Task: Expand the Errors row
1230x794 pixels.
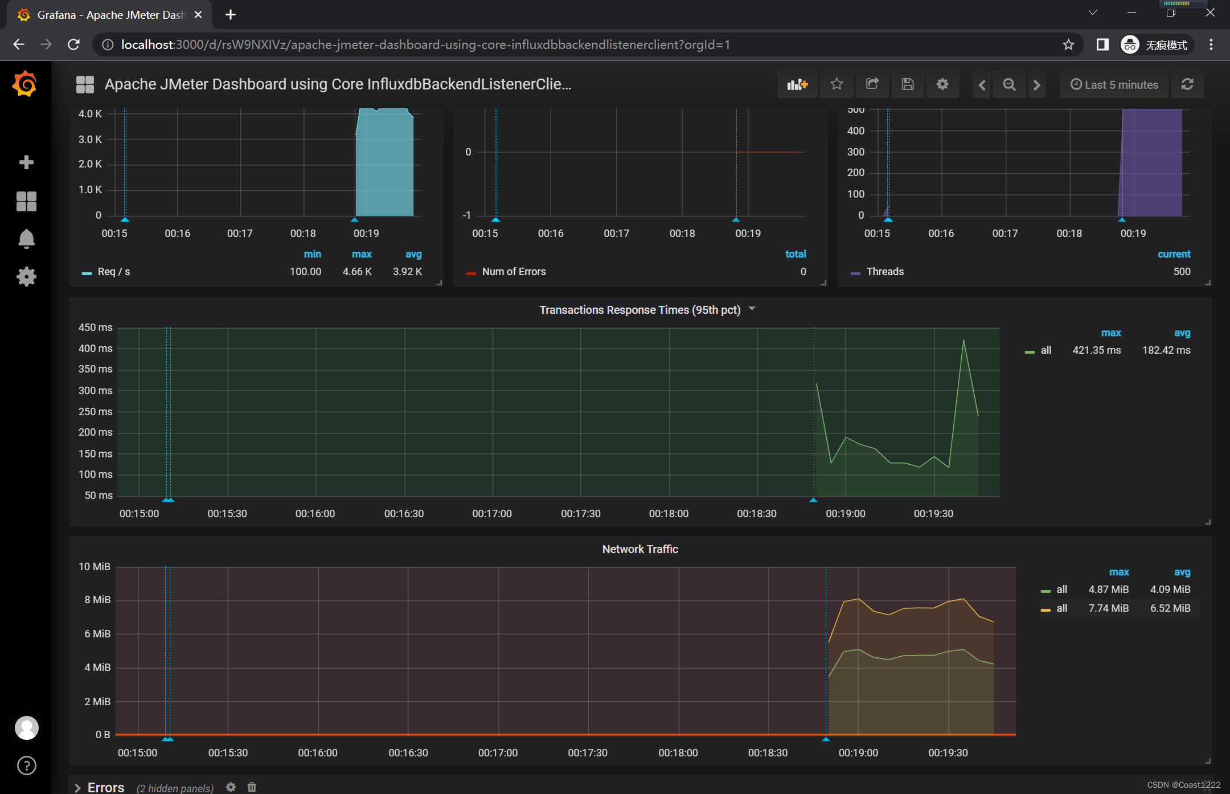Action: pos(78,788)
